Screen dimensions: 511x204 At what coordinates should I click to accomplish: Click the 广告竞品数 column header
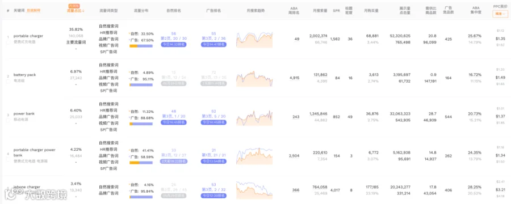449,10
